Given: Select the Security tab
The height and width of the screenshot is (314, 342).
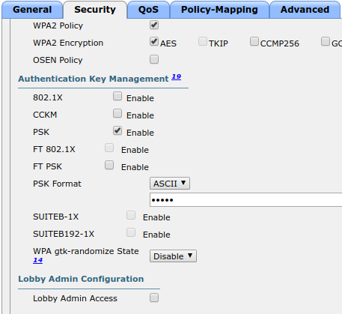Looking at the screenshot, I should coord(95,10).
